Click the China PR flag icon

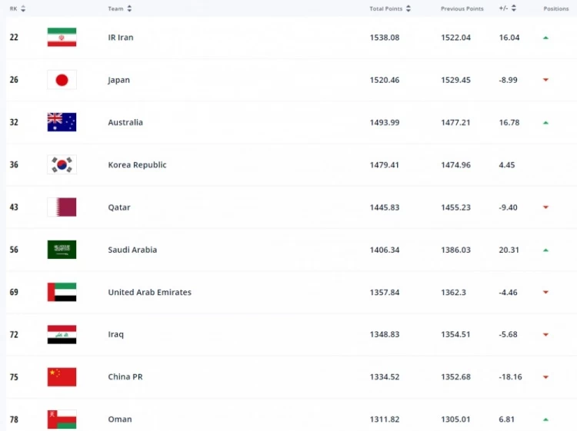(62, 377)
